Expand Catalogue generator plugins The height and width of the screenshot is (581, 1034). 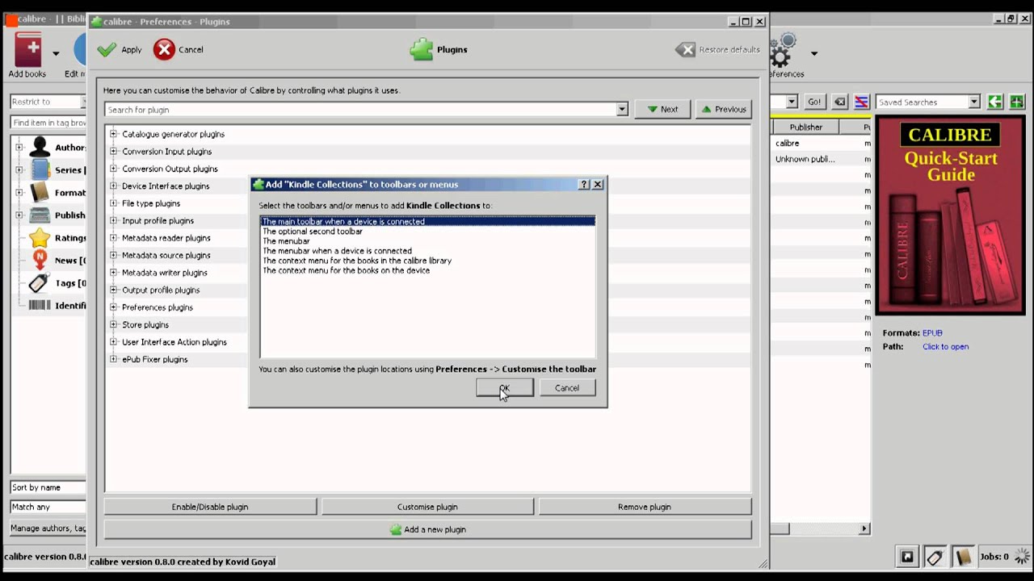click(x=113, y=134)
